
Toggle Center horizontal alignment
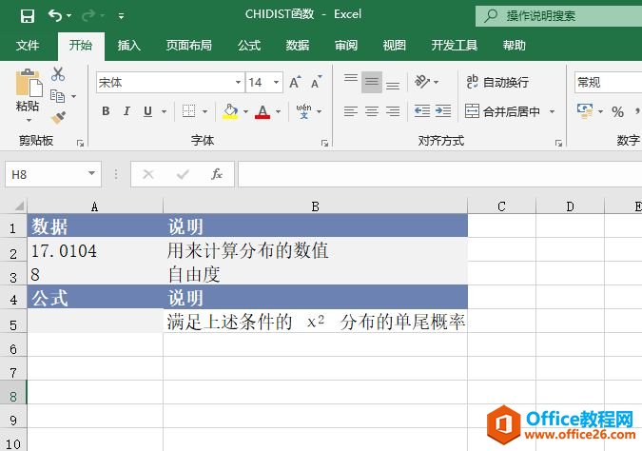372,111
